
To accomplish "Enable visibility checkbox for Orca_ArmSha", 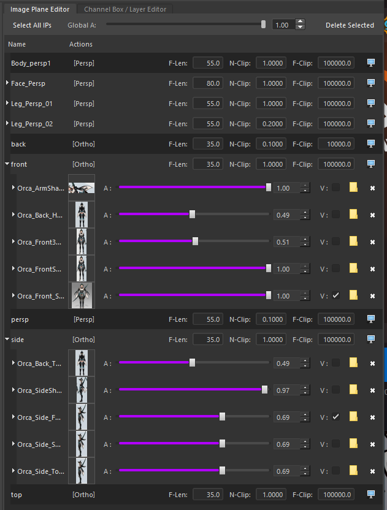I will 335,188.
